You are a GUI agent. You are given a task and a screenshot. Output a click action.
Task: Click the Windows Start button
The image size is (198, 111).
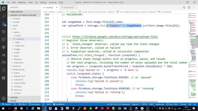click(3, 108)
